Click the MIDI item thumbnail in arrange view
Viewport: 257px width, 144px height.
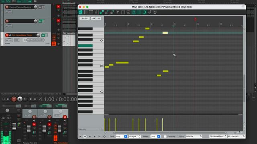coord(69,40)
